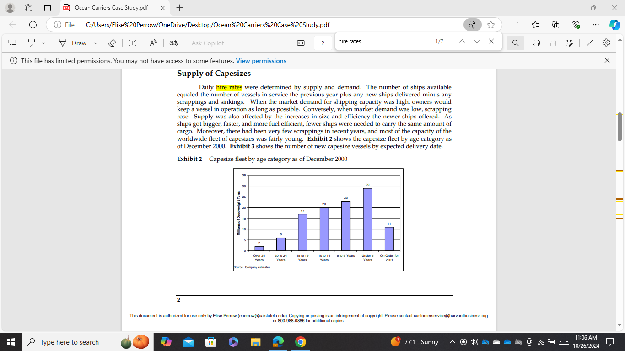Print the PDF document
Screen dimensions: 625x351
coord(536,43)
